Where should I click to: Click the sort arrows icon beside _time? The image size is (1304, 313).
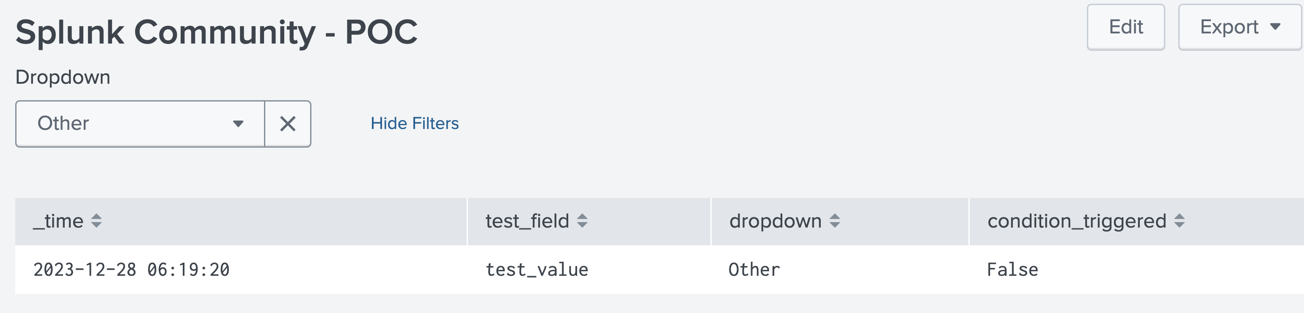(96, 221)
